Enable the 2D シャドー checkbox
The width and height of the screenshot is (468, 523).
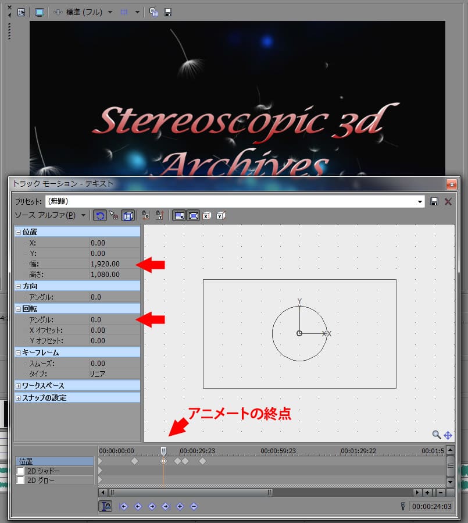click(x=21, y=471)
